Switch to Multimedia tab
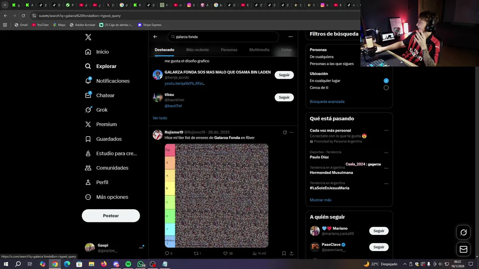 [259, 50]
